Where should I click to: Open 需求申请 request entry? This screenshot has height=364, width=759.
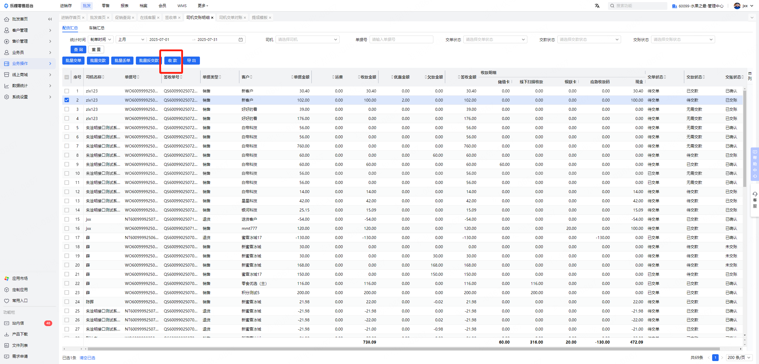click(x=20, y=356)
